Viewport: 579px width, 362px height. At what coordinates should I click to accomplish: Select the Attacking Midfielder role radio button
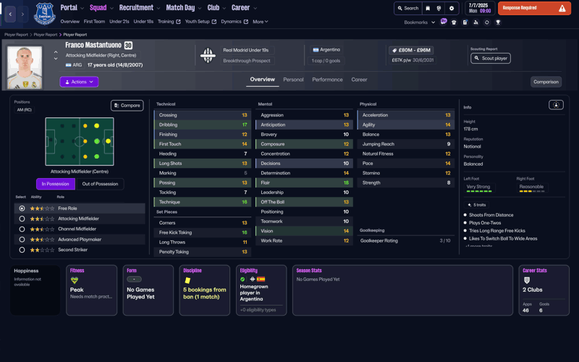click(x=22, y=219)
